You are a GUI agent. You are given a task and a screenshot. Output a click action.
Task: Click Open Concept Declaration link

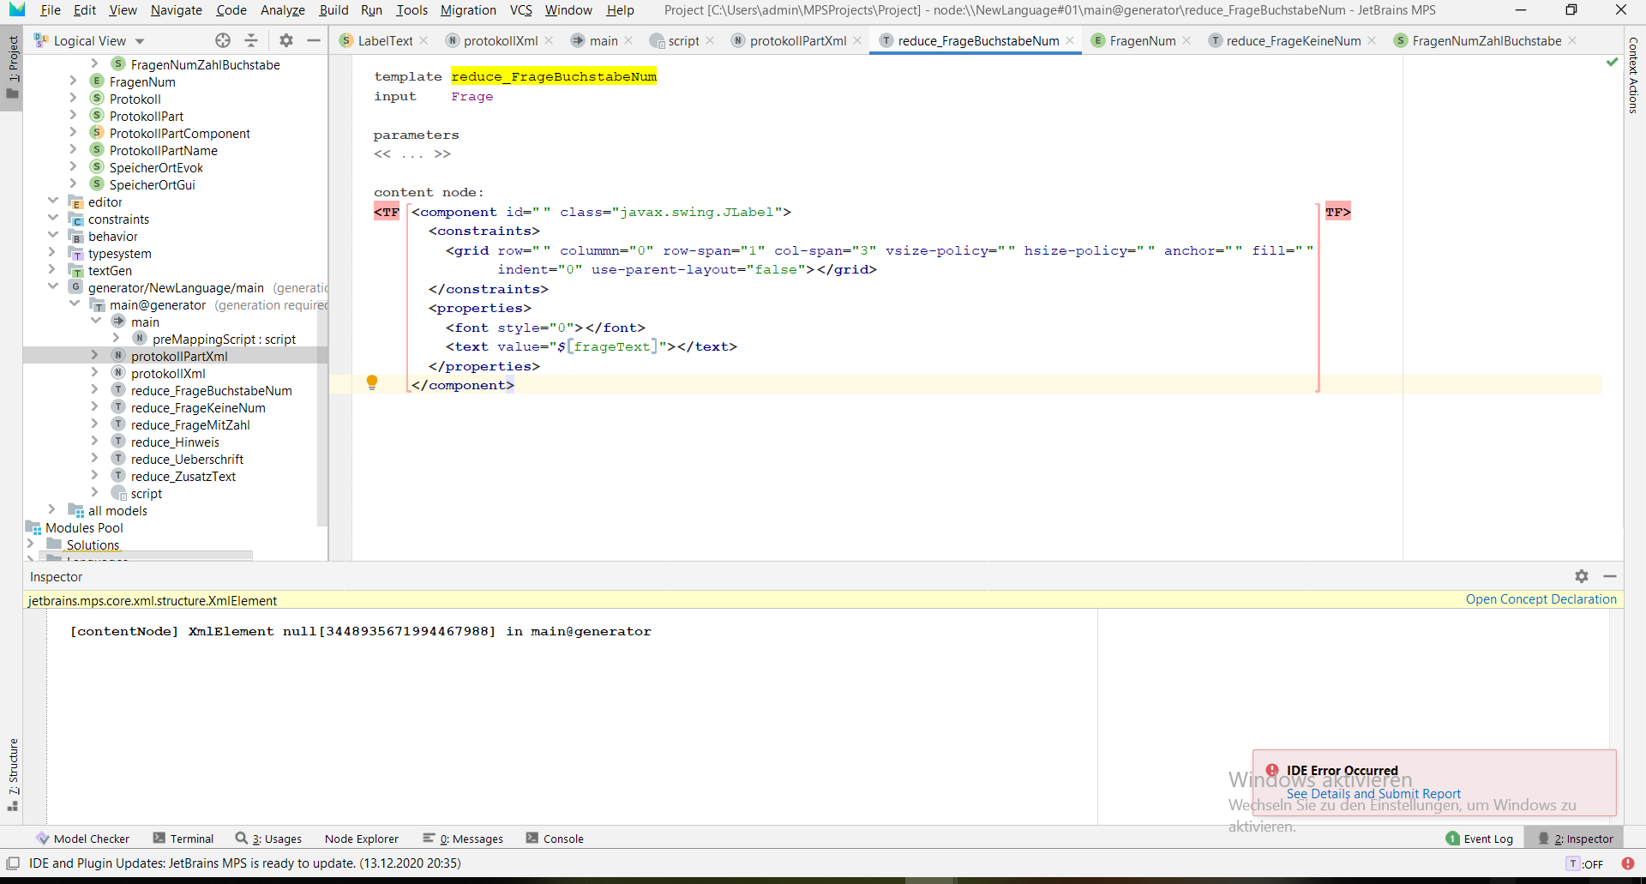[x=1541, y=599]
